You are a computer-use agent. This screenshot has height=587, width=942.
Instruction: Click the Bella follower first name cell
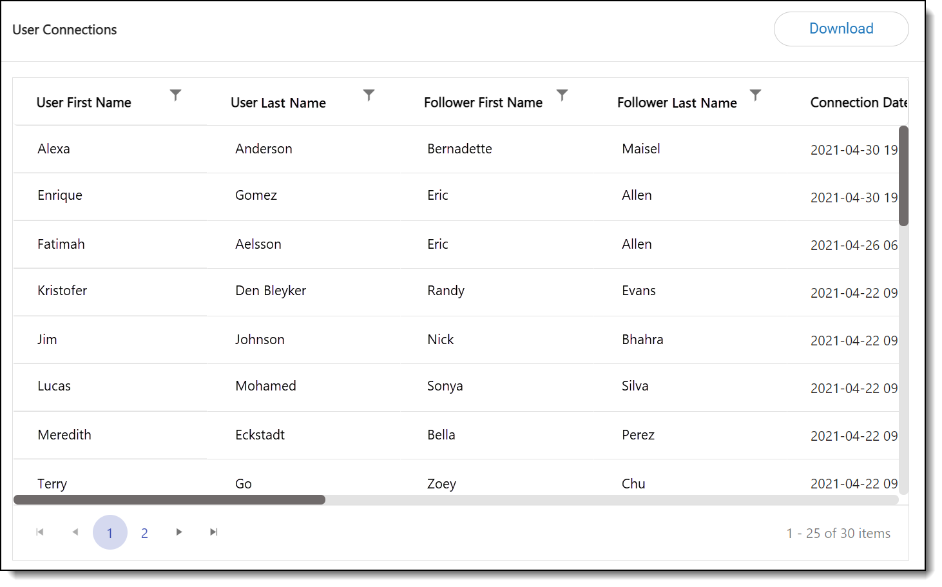click(x=441, y=435)
